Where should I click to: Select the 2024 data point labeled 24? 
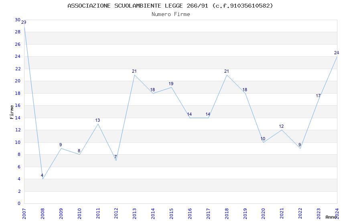[337, 57]
